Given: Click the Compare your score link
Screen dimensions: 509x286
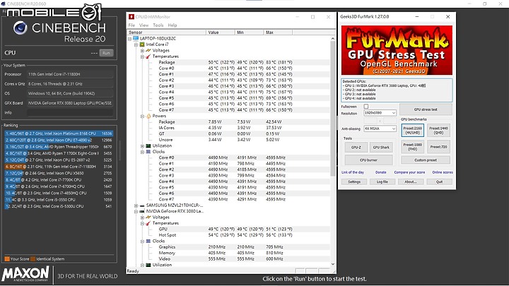Looking at the screenshot, I should 409,172.
